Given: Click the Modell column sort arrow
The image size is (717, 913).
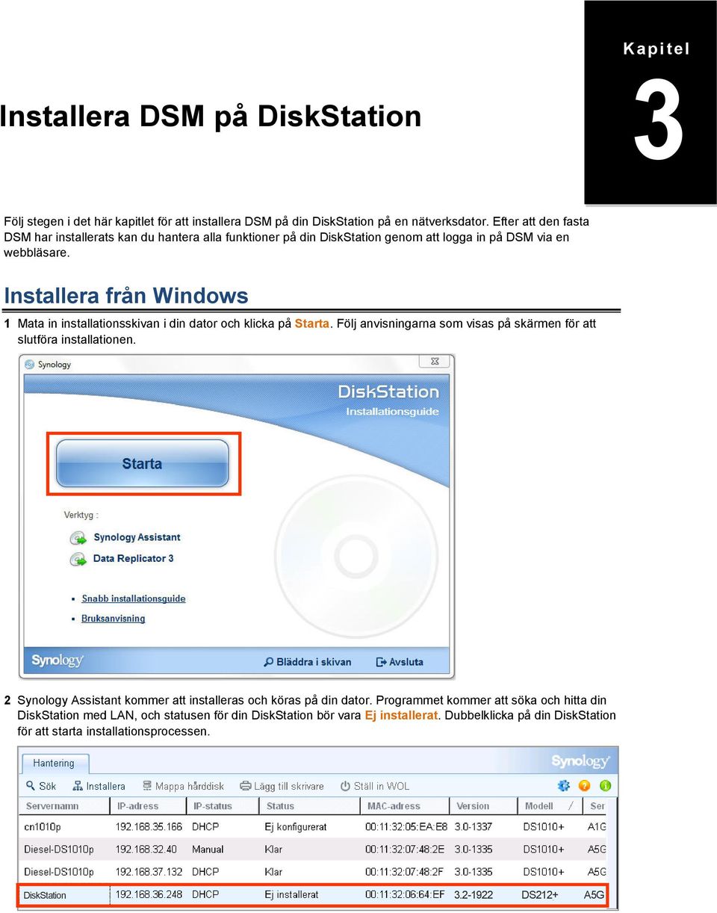Looking at the screenshot, I should point(571,806).
